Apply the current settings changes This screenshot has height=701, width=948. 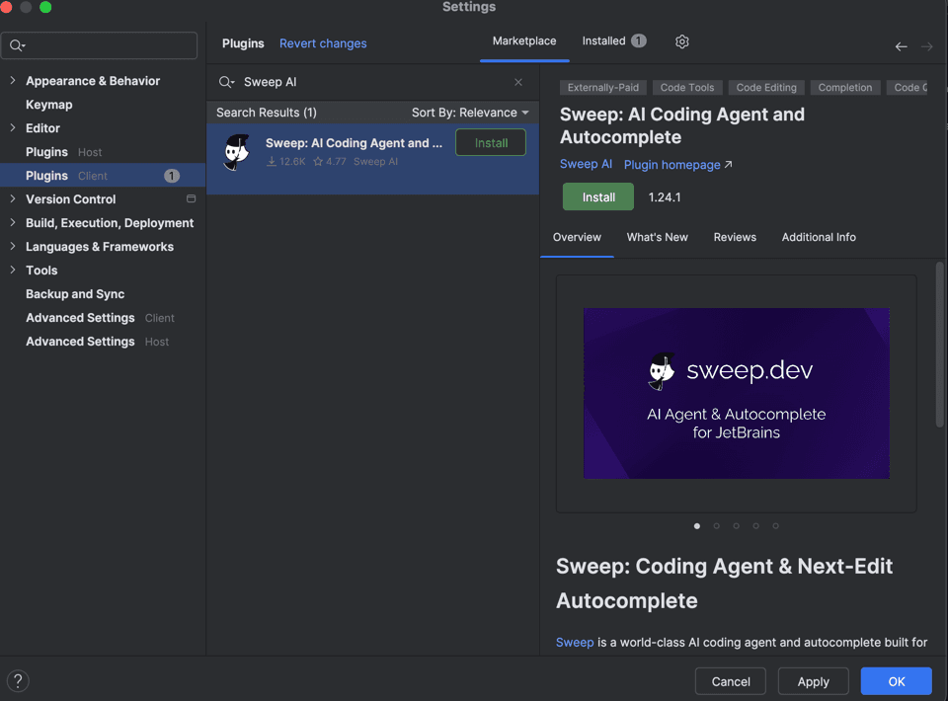(x=813, y=680)
